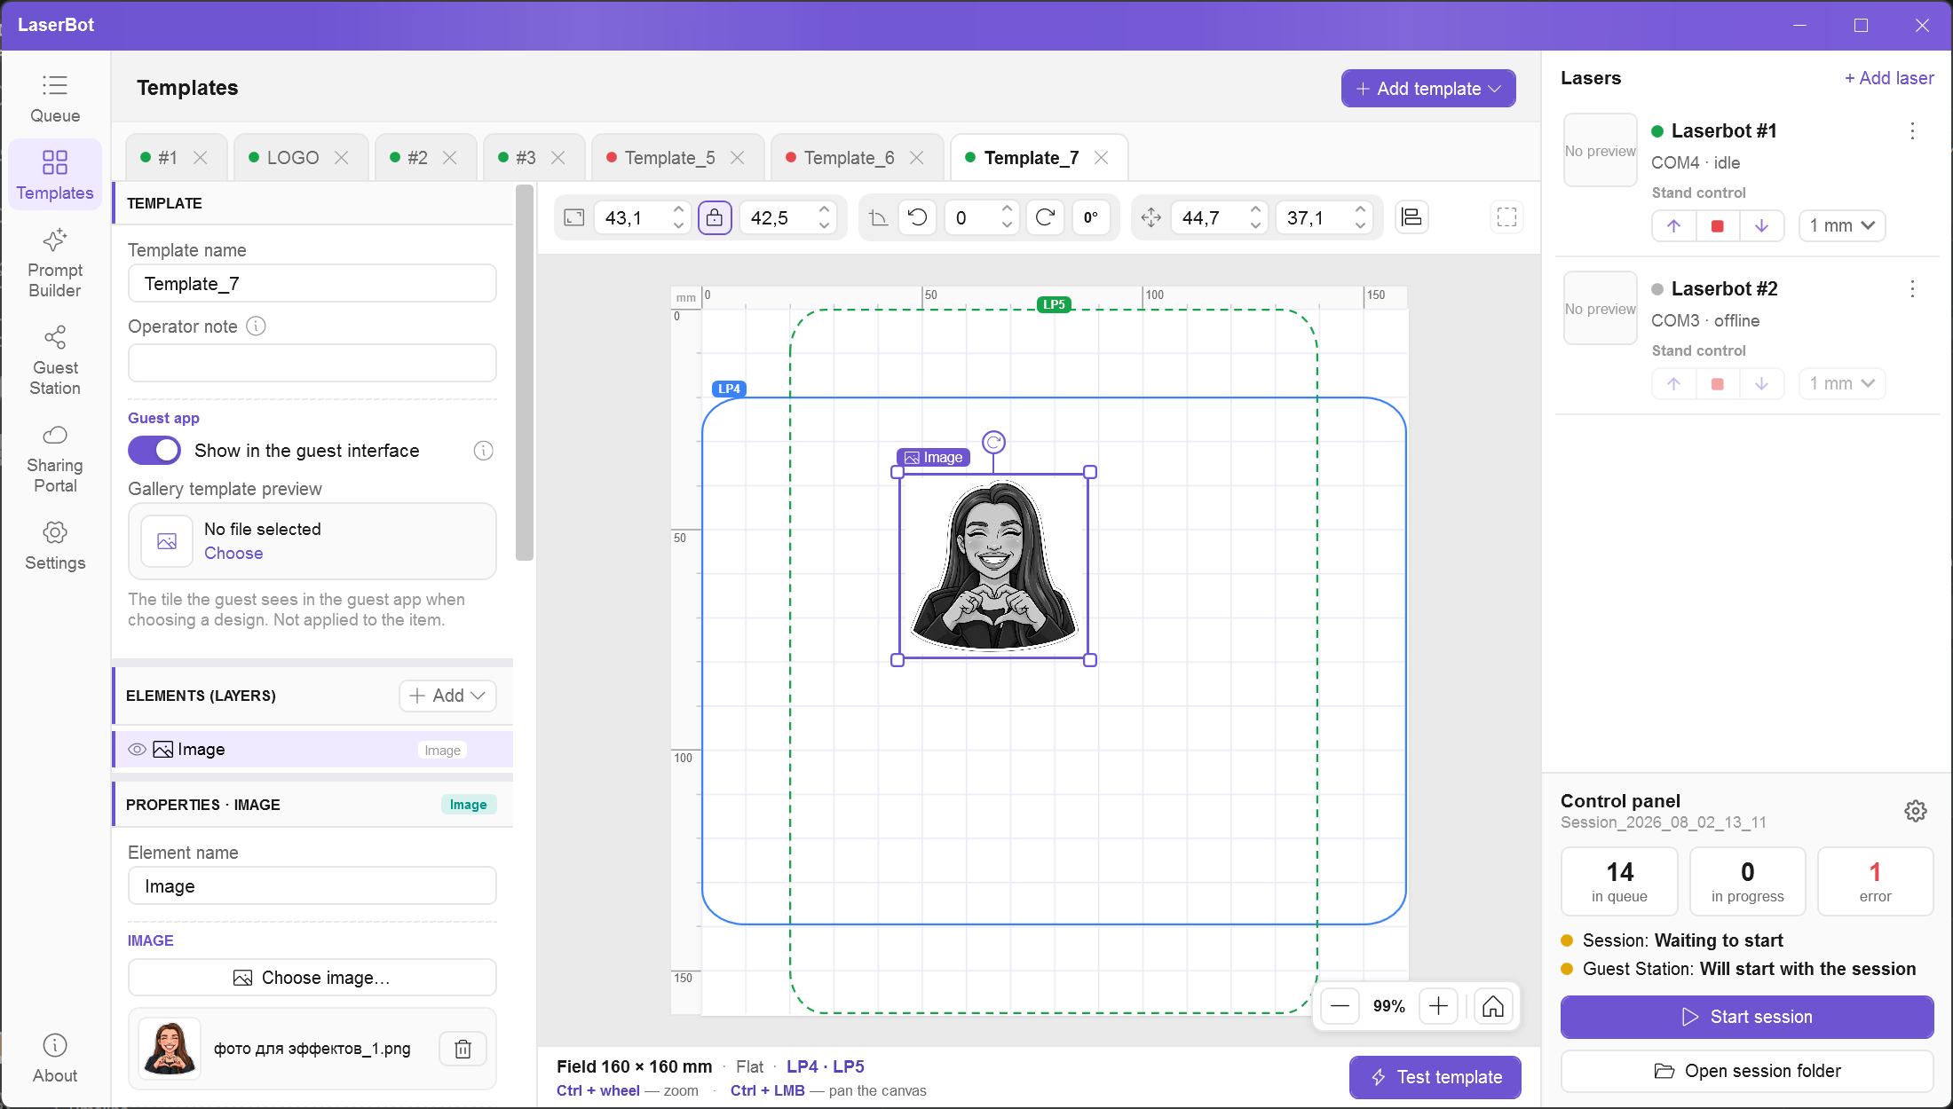Rotate element clockwise
The width and height of the screenshot is (1953, 1109).
coord(1045,217)
